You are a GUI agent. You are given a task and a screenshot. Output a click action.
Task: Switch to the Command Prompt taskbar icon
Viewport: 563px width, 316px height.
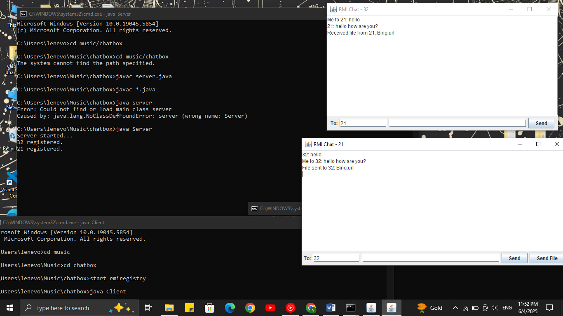click(351, 308)
